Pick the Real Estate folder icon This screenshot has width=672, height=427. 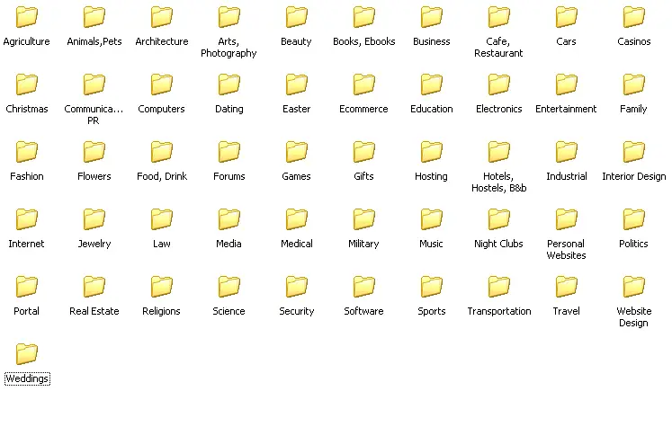(94, 287)
